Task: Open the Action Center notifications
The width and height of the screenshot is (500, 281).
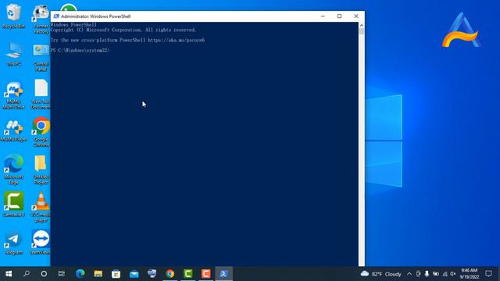Action: click(x=488, y=274)
